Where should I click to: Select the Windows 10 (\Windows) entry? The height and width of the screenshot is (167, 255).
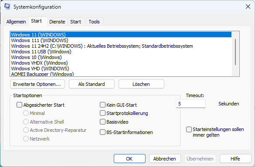[121, 57]
